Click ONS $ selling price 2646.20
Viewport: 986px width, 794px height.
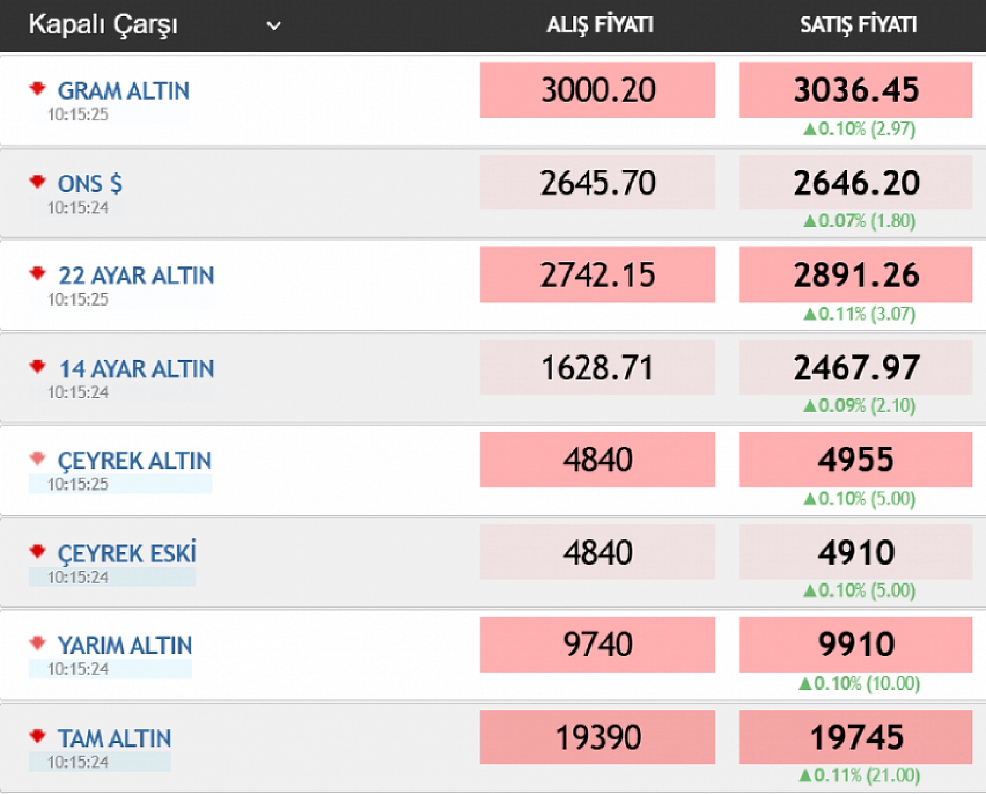(x=855, y=183)
